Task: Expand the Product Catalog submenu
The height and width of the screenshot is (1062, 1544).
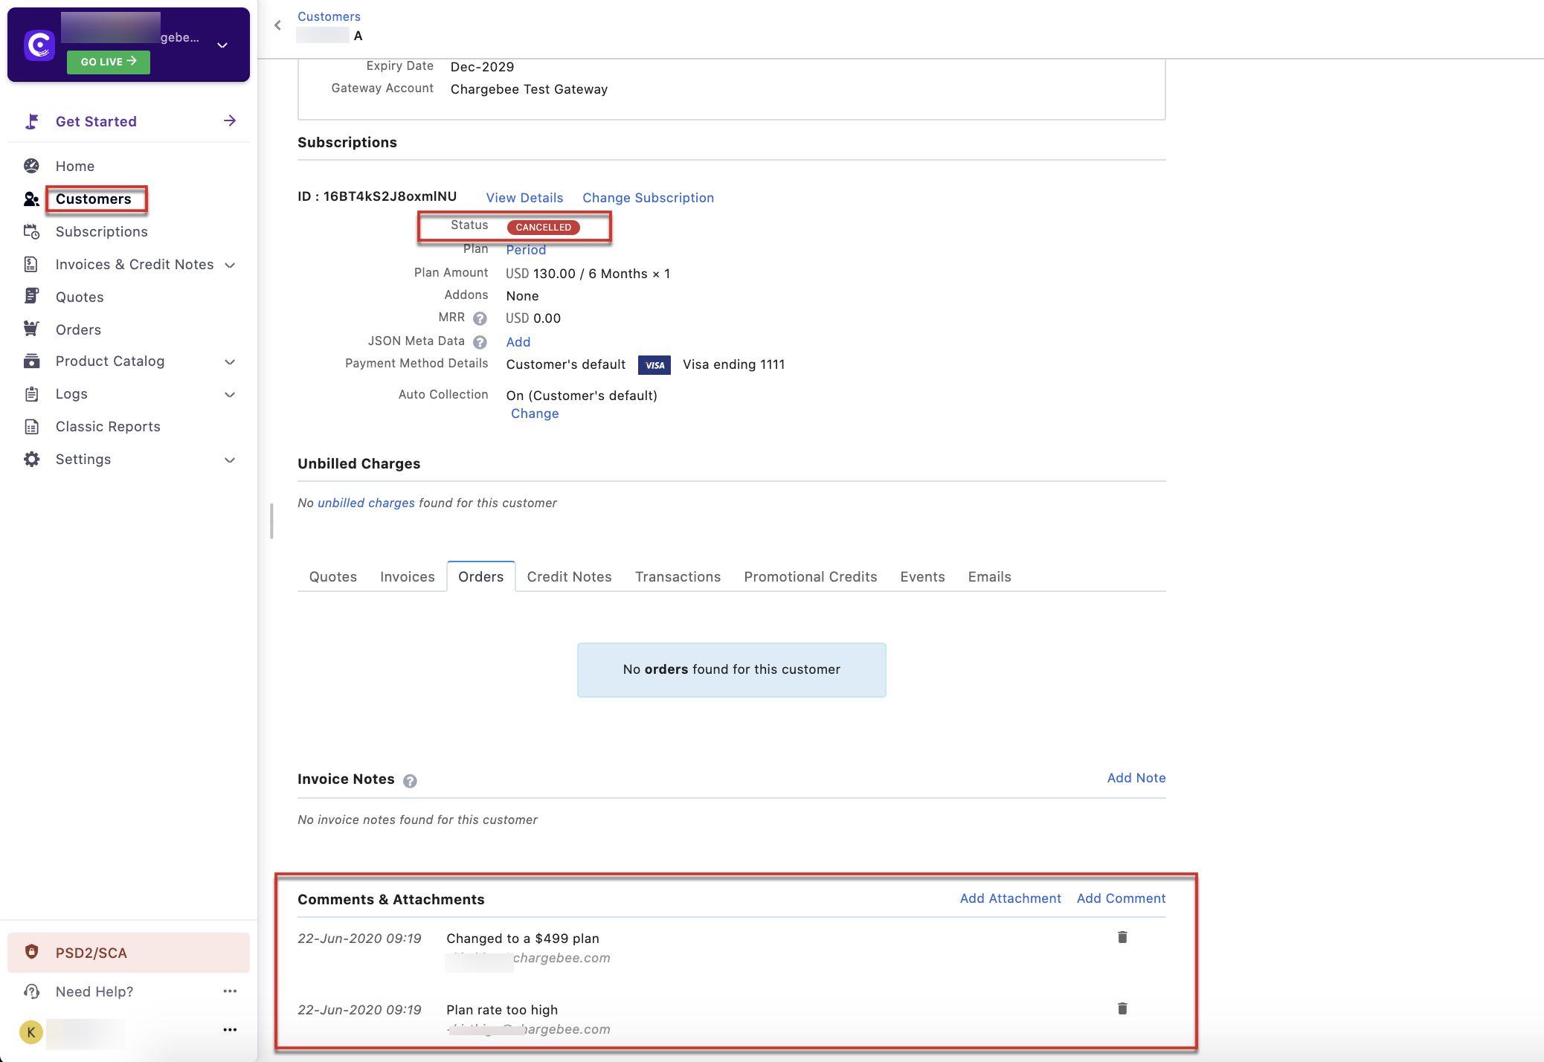Action: point(230,361)
